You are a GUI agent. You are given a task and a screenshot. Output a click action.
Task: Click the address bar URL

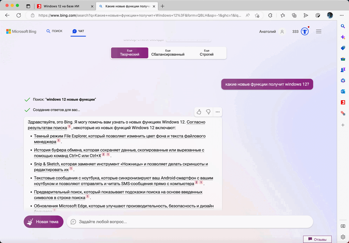(x=140, y=15)
